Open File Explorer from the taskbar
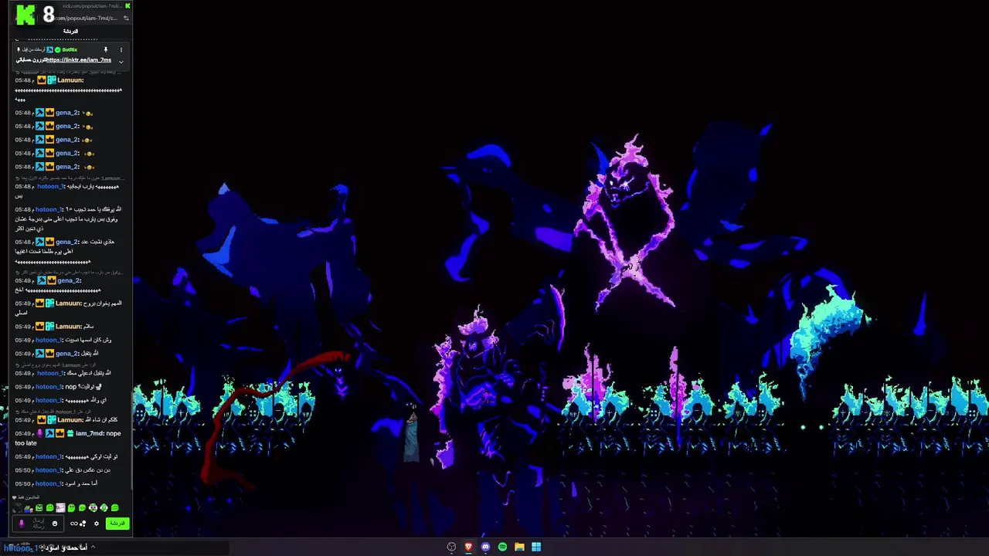This screenshot has height=556, width=989. tap(519, 547)
